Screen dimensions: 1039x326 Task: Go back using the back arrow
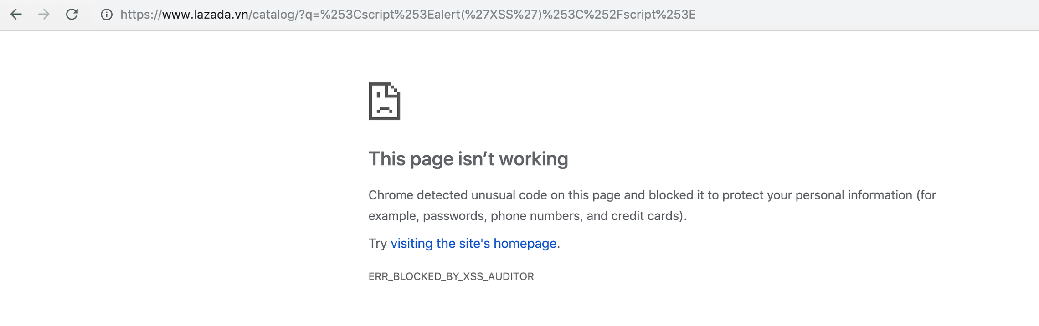click(x=16, y=15)
